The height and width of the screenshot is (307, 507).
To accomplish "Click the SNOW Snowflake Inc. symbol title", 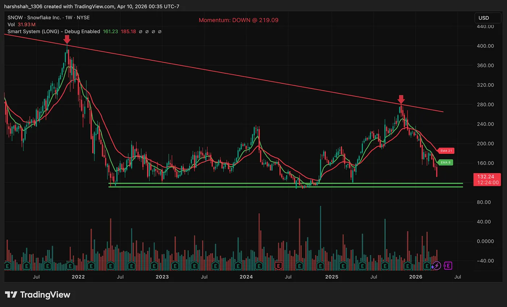I will point(49,17).
